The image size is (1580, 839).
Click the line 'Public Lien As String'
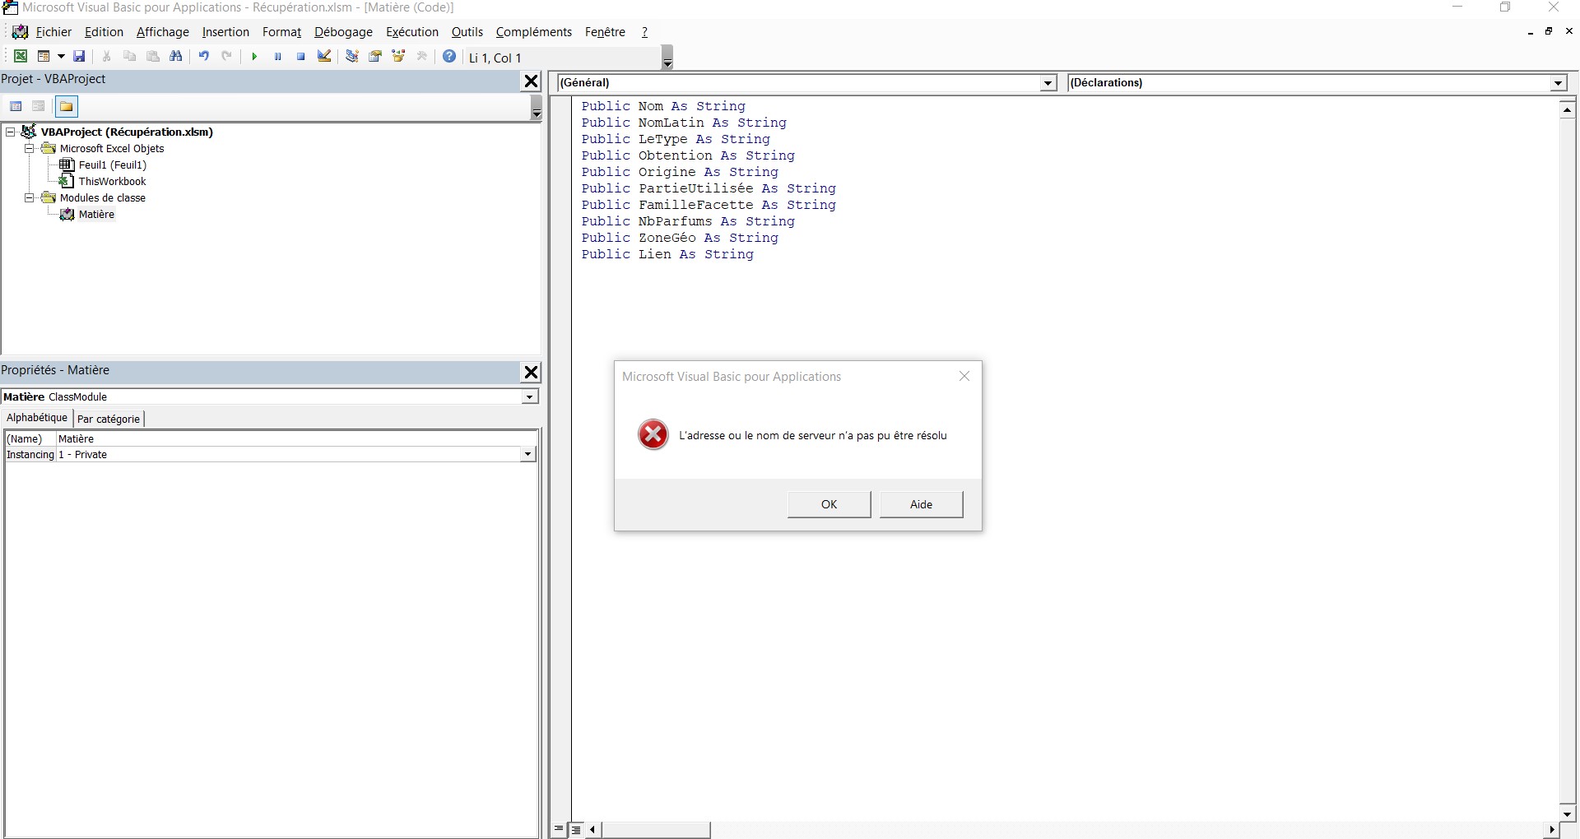click(x=667, y=254)
